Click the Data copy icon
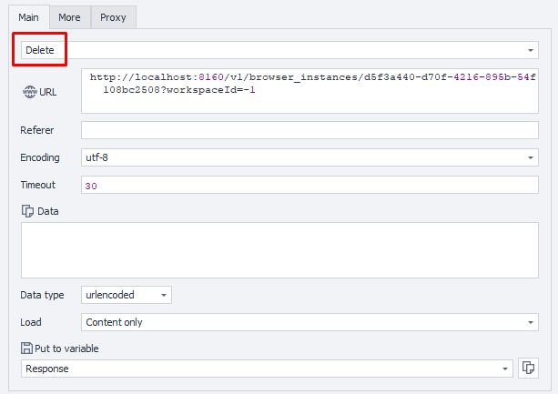The height and width of the screenshot is (394, 558). coord(27,211)
